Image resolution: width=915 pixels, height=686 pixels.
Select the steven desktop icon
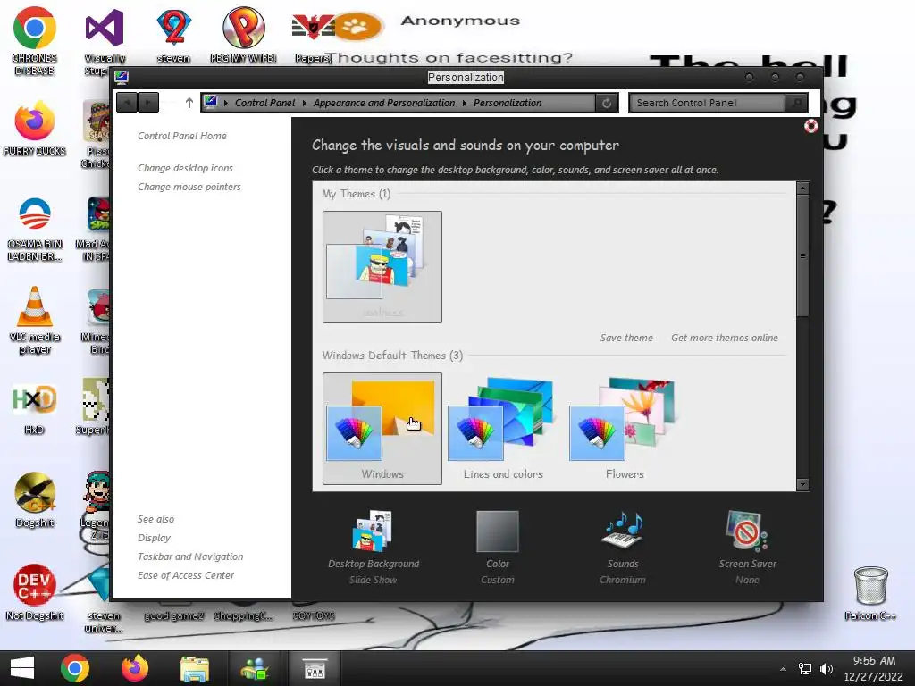tap(174, 35)
